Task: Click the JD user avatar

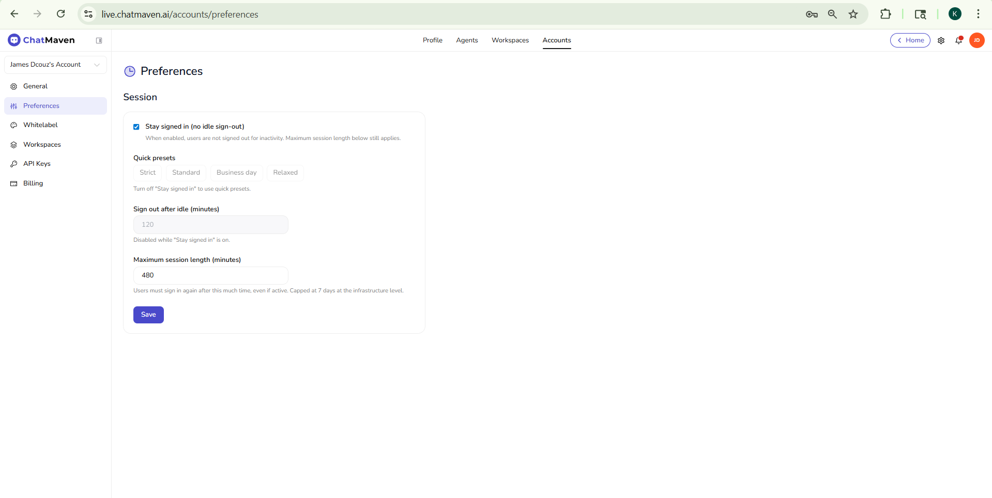Action: (x=976, y=40)
